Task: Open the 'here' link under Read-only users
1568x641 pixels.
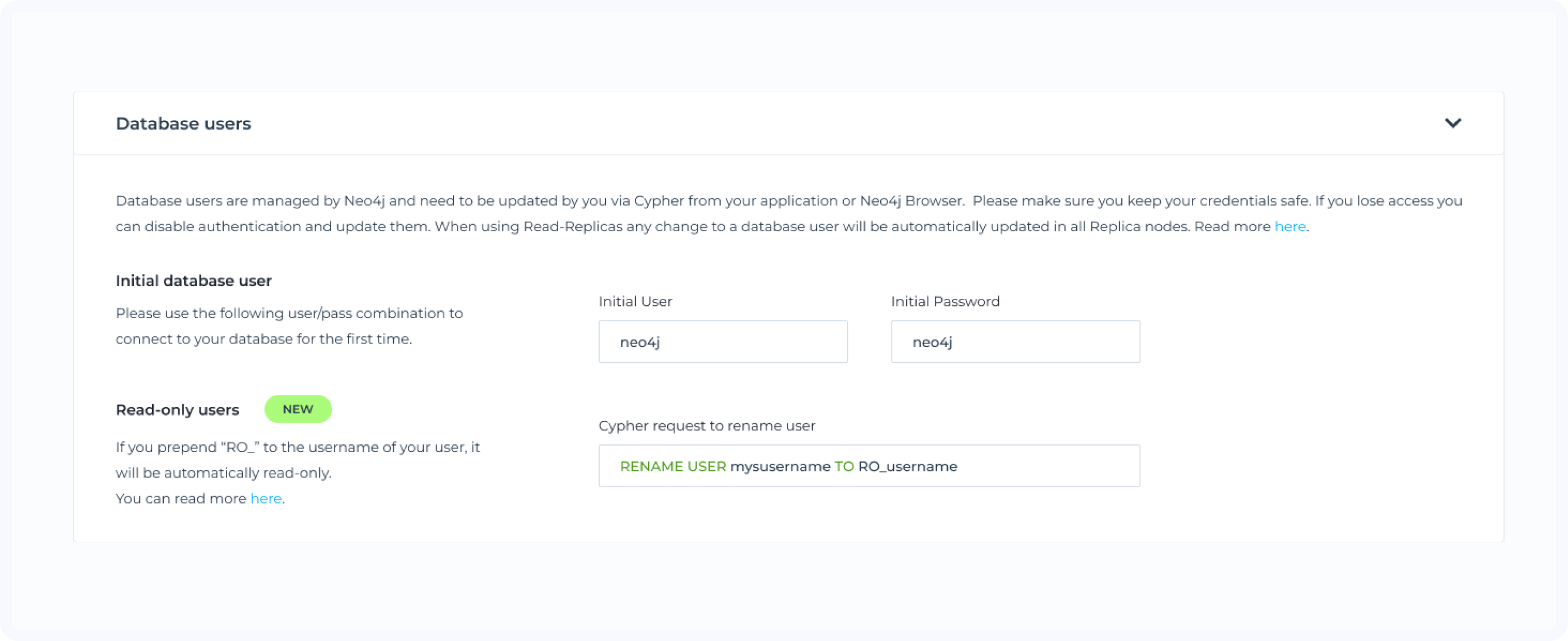Action: coord(266,498)
